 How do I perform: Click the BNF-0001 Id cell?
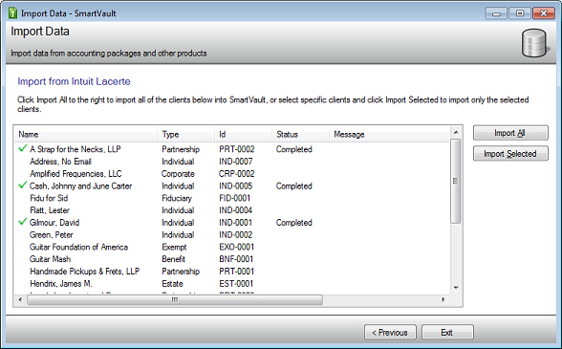pos(236,259)
